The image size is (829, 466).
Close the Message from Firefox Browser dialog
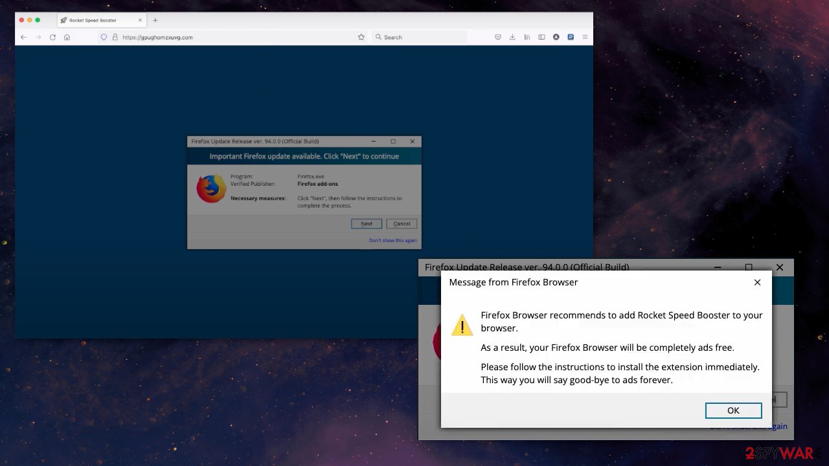coord(758,282)
